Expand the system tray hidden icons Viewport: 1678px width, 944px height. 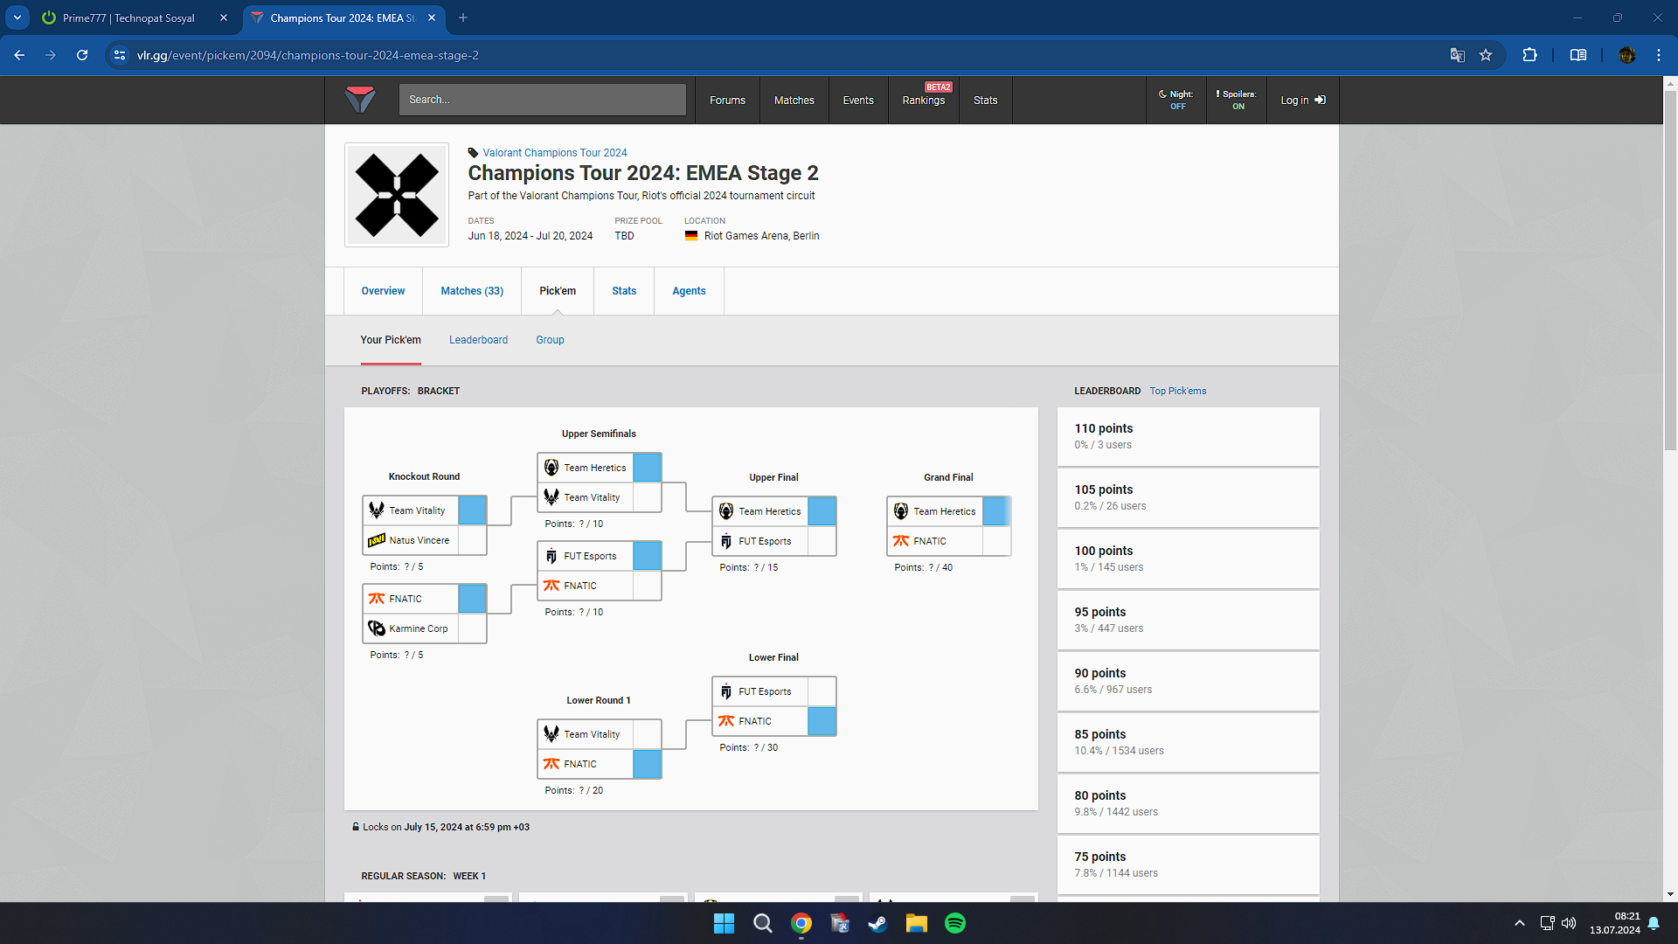click(x=1519, y=923)
